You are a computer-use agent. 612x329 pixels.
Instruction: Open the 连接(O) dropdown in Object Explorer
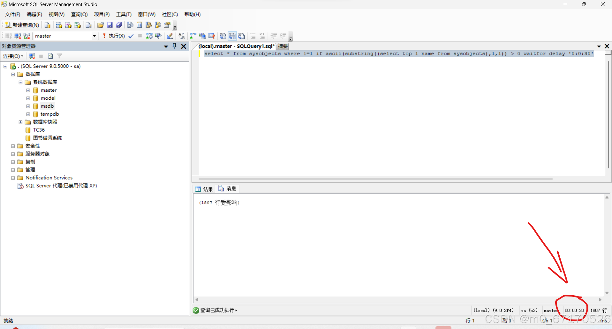(13, 56)
